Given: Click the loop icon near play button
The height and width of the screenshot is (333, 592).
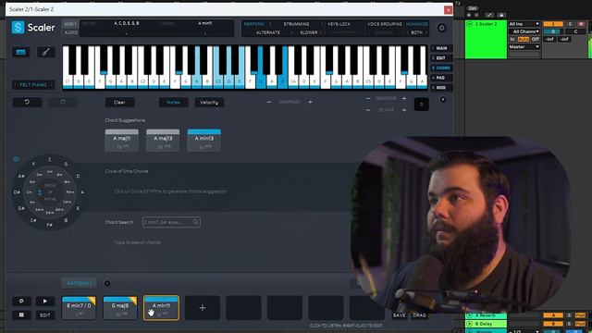Looking at the screenshot, I should tap(21, 301).
